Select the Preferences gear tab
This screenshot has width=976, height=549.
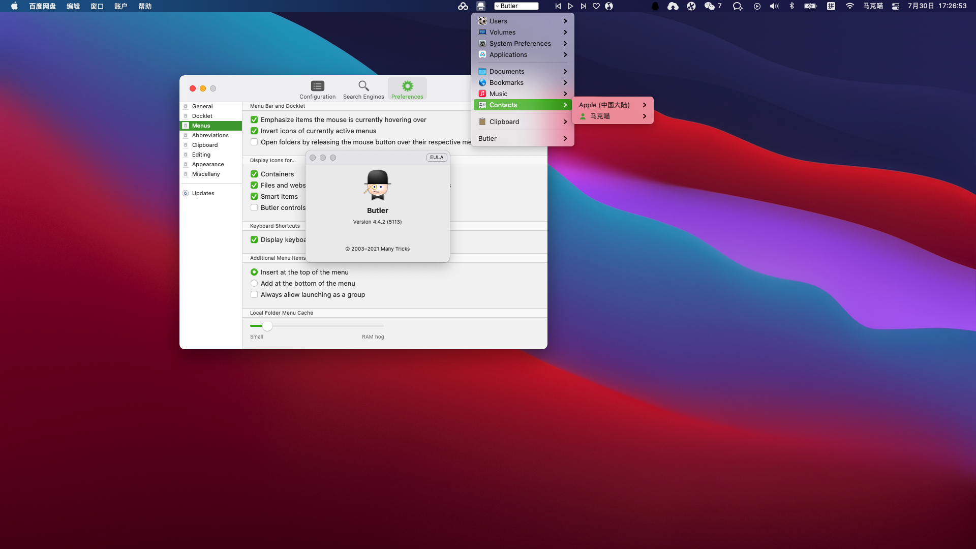[407, 89]
